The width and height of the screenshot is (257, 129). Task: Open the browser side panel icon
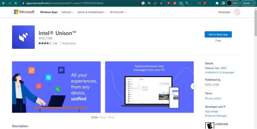223,3
